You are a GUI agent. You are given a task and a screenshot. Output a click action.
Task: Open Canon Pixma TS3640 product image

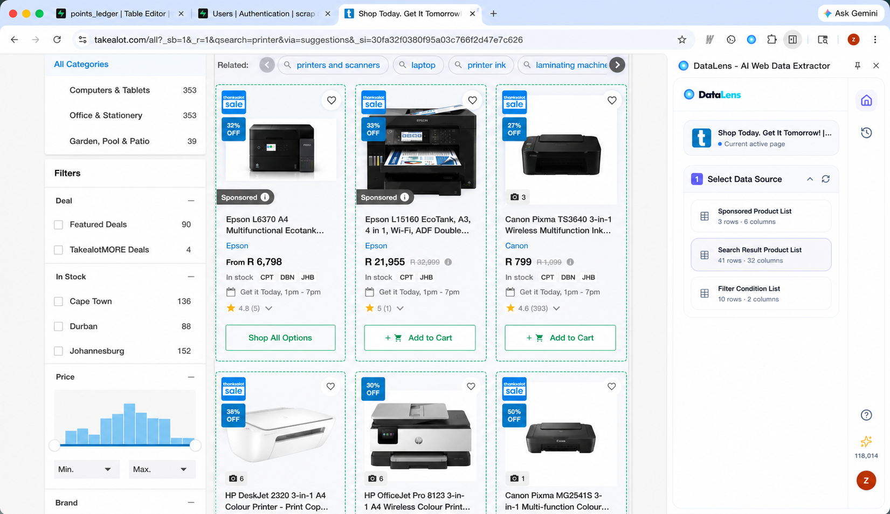[x=561, y=151]
